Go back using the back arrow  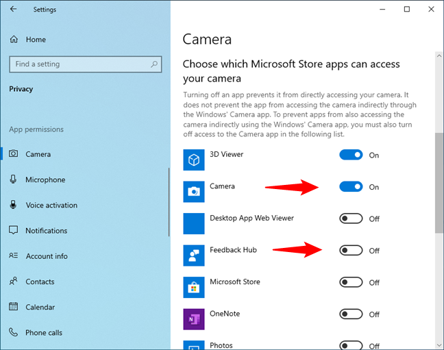(x=13, y=9)
